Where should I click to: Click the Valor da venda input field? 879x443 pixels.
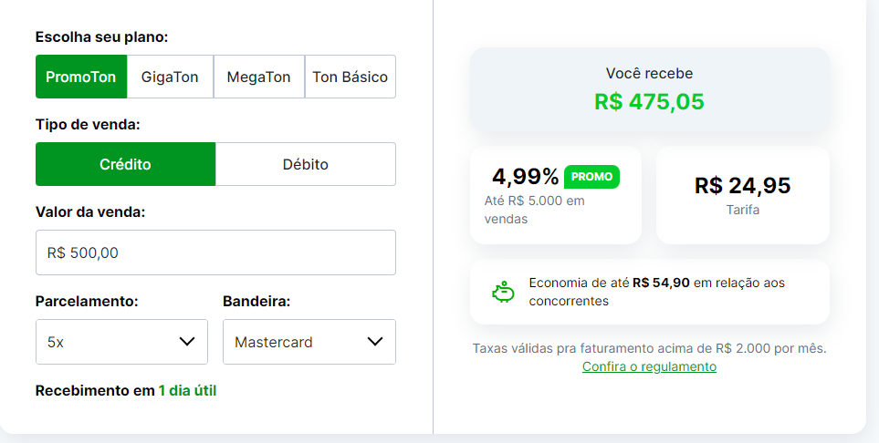(x=215, y=252)
